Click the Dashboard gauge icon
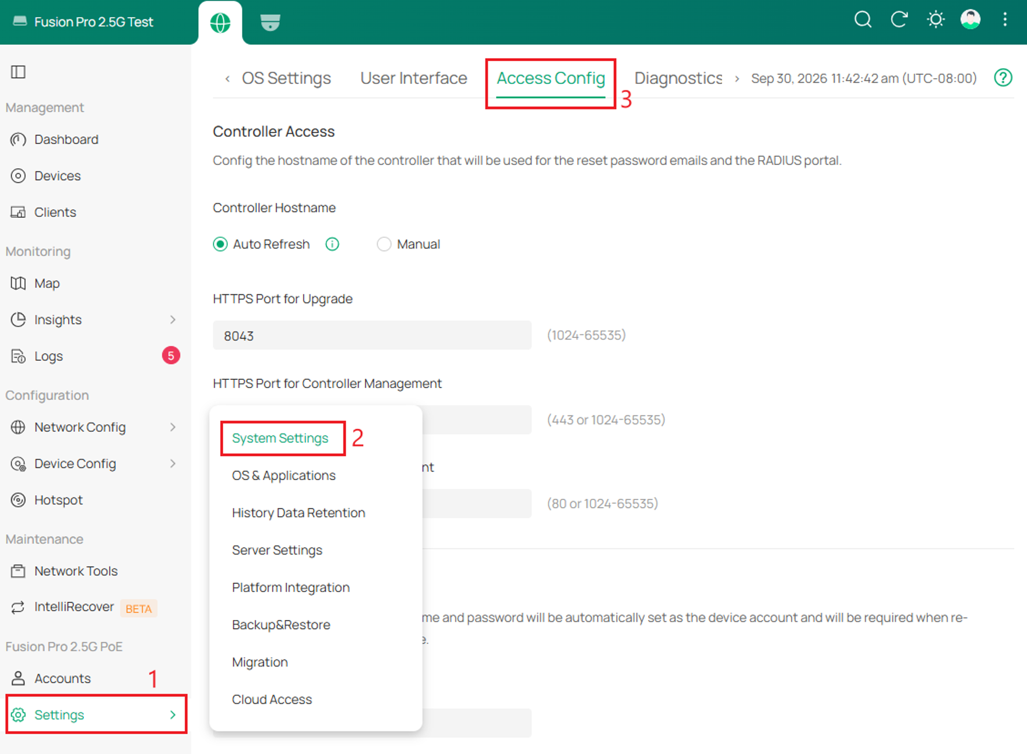1027x754 pixels. [18, 139]
